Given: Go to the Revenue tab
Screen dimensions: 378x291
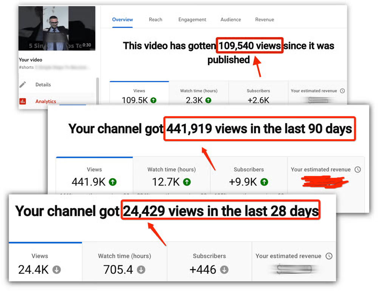Looking at the screenshot, I should [265, 20].
